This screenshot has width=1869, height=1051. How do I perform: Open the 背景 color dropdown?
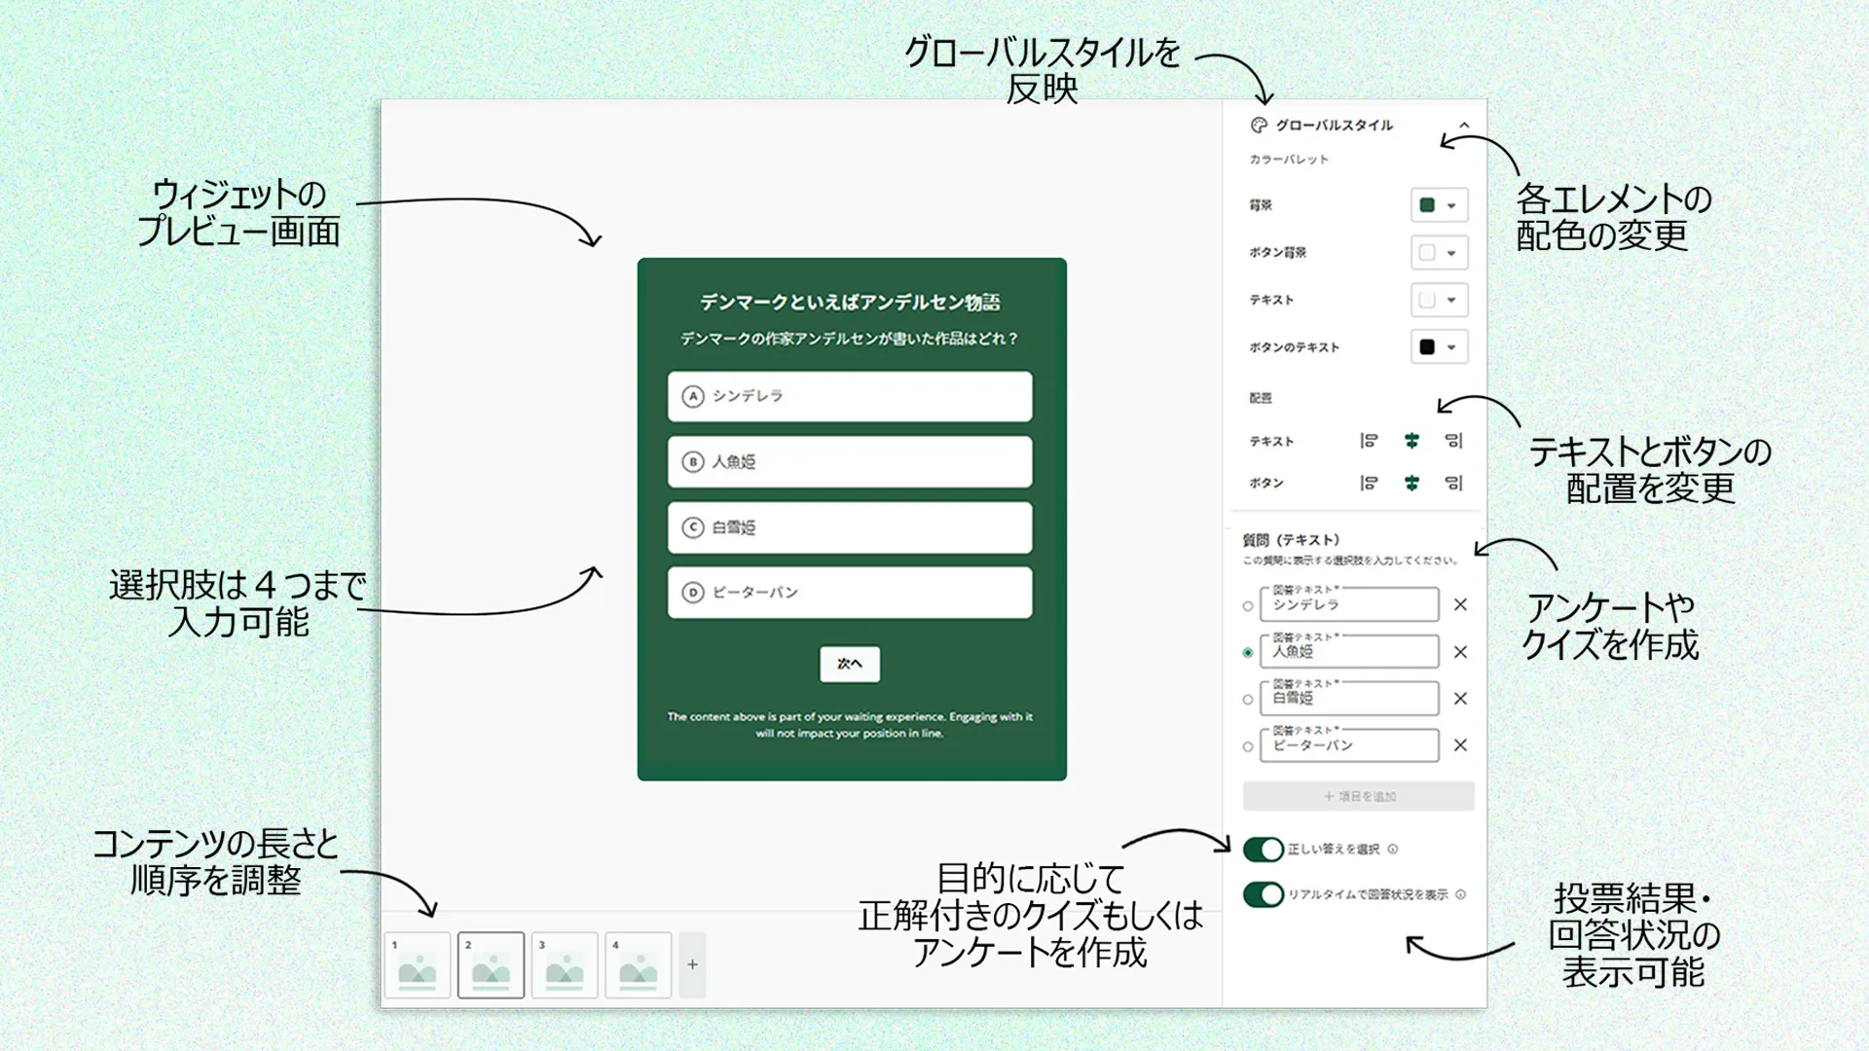pos(1450,204)
